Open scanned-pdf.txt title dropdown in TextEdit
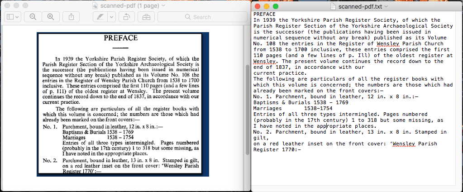Image resolution: width=463 pixels, height=192 pixels. tap(386, 6)
